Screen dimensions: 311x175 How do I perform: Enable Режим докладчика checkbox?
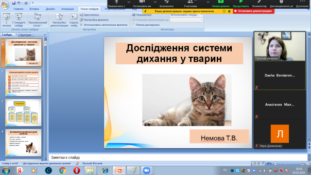coord(134,25)
